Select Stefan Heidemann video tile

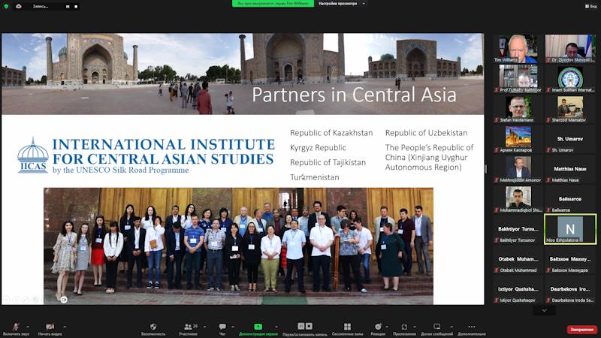(518, 109)
